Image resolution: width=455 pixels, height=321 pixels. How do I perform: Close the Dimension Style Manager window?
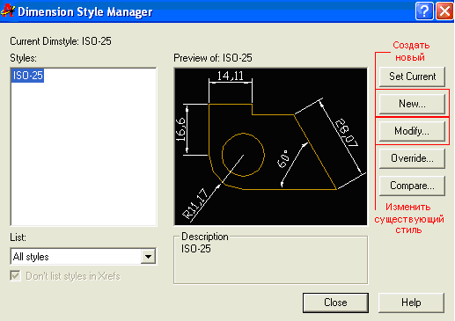click(444, 11)
